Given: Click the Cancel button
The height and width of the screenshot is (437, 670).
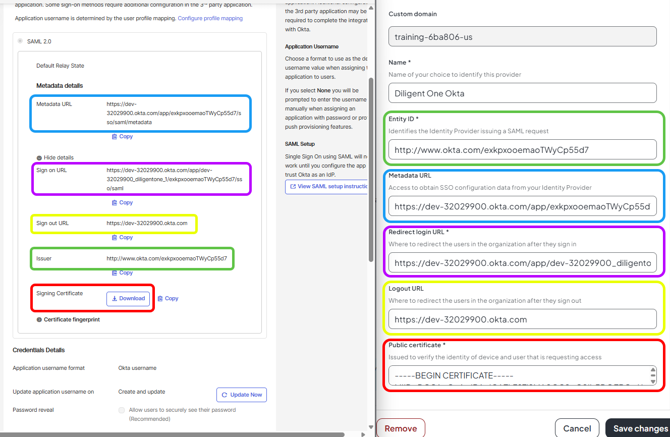Looking at the screenshot, I should [x=577, y=427].
